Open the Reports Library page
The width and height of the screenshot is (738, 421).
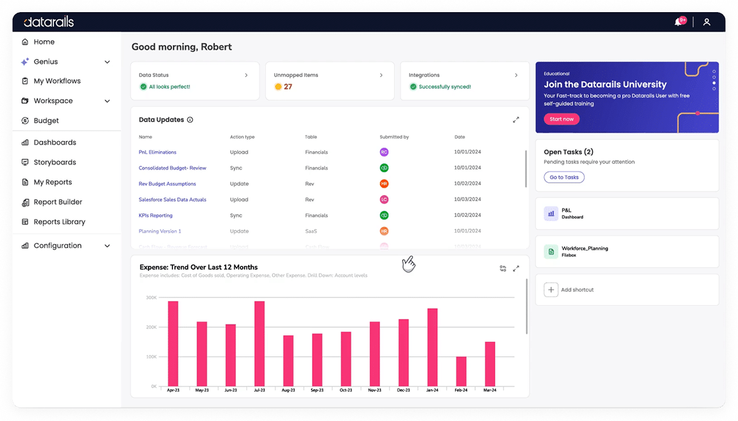[58, 221]
